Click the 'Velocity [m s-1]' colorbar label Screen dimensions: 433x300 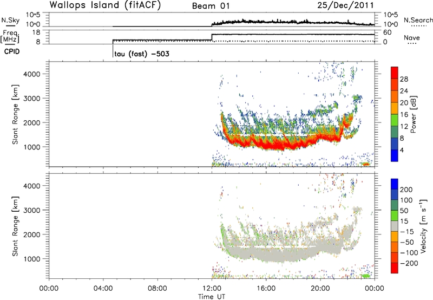(423, 226)
